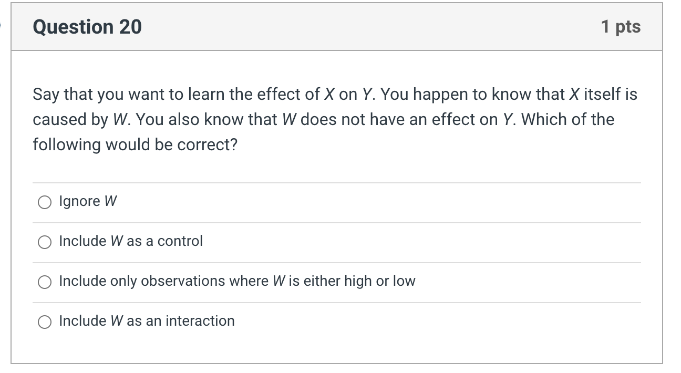Mark the "Include W as an interaction" radio button
Viewport: 681px width, 373px height.
tap(45, 322)
